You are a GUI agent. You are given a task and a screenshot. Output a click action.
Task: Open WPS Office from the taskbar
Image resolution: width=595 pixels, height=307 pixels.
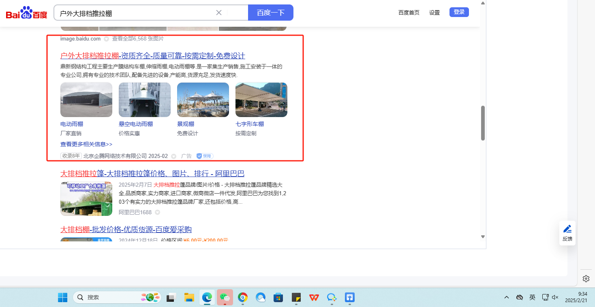314,297
